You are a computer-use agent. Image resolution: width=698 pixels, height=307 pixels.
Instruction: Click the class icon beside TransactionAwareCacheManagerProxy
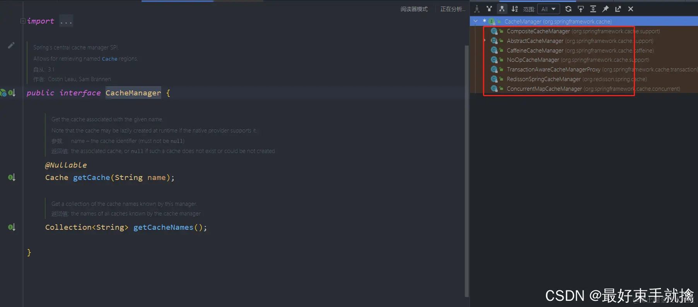[494, 70]
